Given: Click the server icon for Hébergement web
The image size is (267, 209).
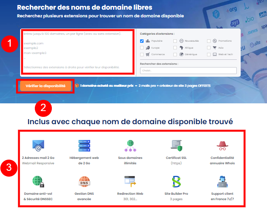Looking at the screenshot, I should tap(84, 145).
